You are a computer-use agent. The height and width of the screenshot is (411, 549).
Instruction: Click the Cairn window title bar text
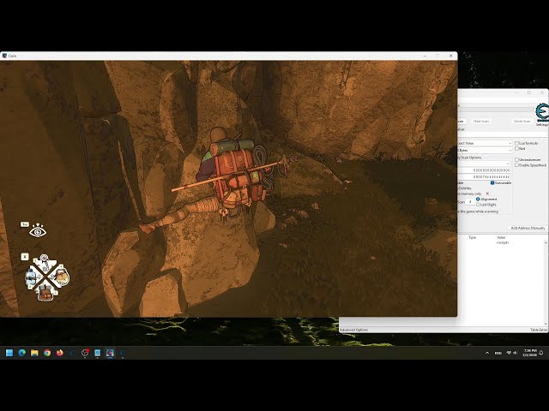pyautogui.click(x=12, y=56)
